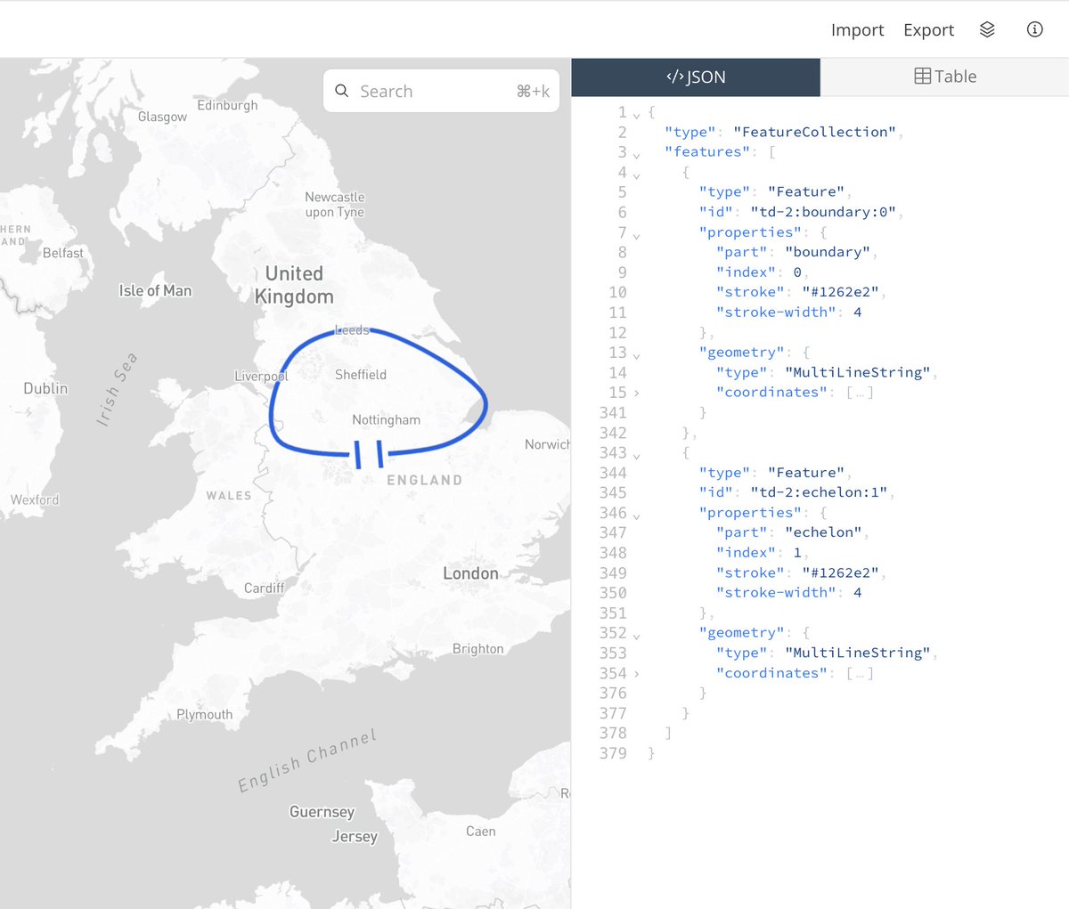This screenshot has width=1069, height=909.
Task: Collapse the first feature at line 4
Action: tap(636, 174)
